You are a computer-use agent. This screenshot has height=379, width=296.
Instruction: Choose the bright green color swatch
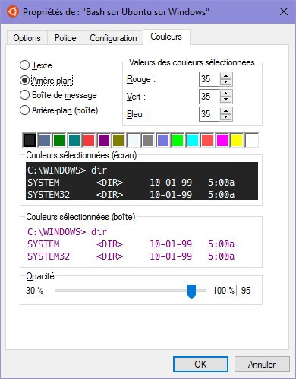click(x=178, y=140)
